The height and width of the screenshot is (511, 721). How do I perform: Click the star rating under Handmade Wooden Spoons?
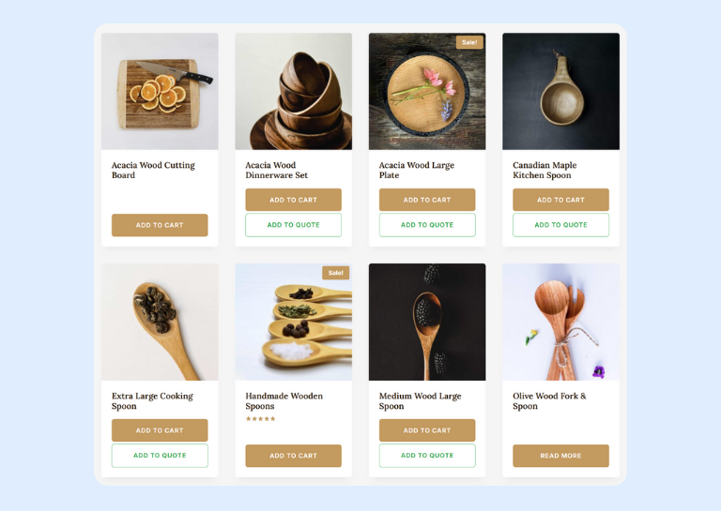(x=260, y=419)
